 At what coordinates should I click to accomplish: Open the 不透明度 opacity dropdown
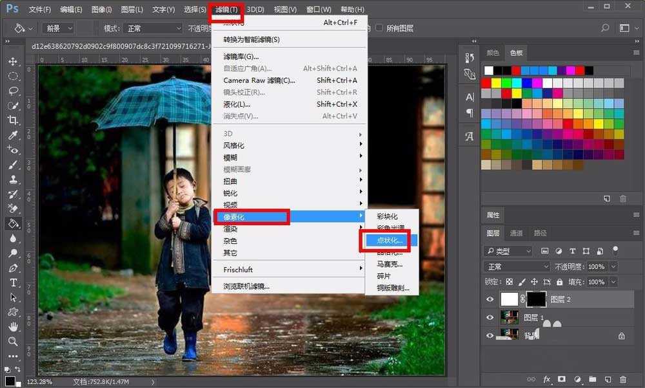pyautogui.click(x=613, y=266)
